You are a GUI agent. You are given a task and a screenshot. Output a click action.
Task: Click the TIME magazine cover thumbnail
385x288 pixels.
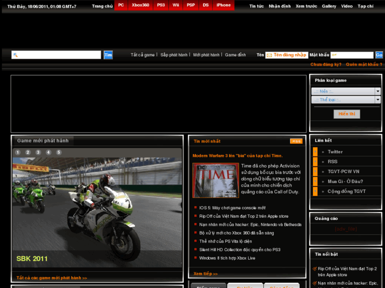(x=216, y=180)
